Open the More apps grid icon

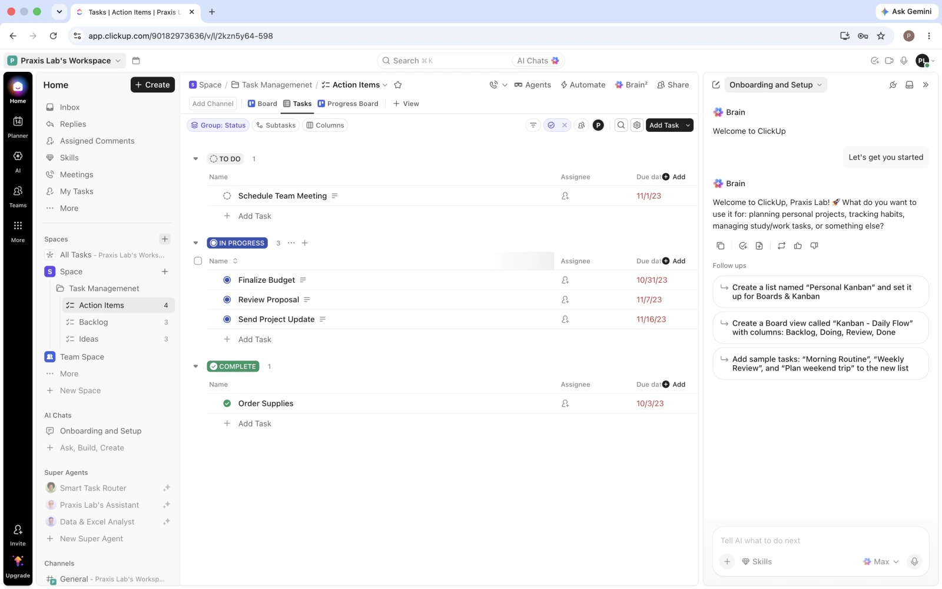(x=18, y=230)
